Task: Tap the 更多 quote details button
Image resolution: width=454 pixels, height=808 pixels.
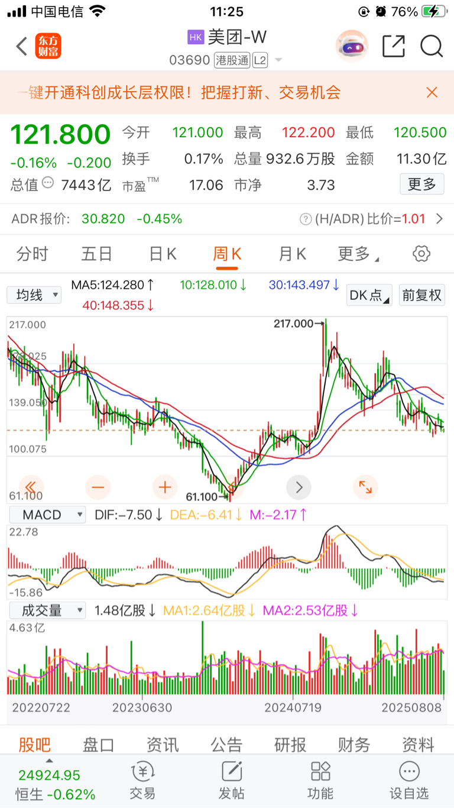Action: coord(421,185)
